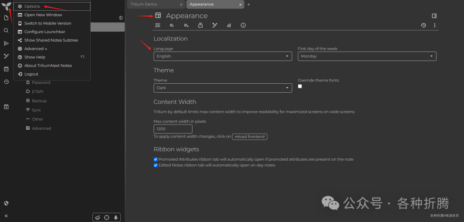Open today's journal note icon

pos(6,107)
